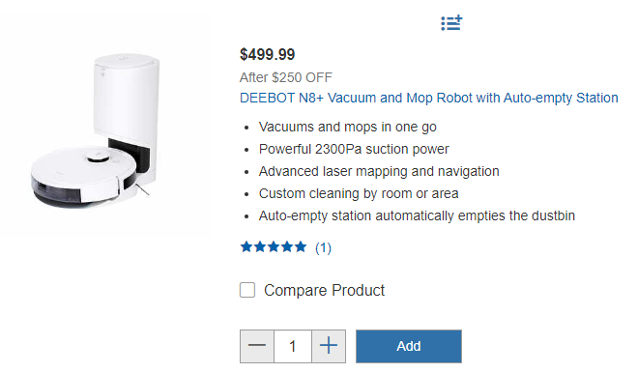Open the robot vacuum product image
This screenshot has width=637, height=373.
[x=96, y=130]
